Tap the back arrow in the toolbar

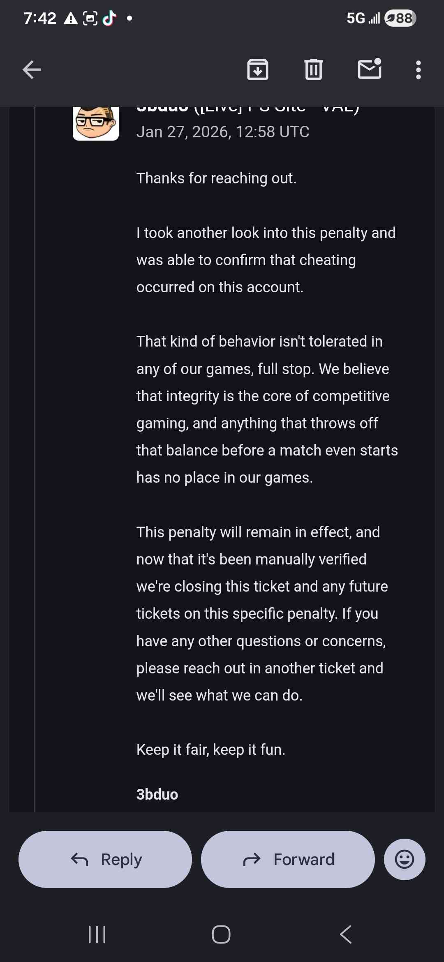tap(32, 69)
